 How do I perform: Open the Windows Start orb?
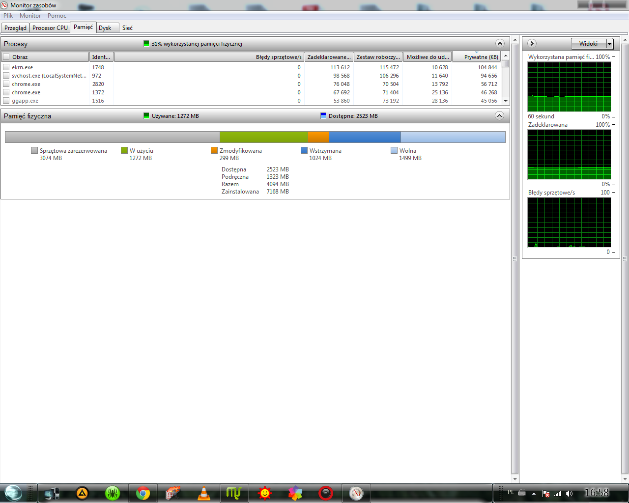[x=13, y=493]
